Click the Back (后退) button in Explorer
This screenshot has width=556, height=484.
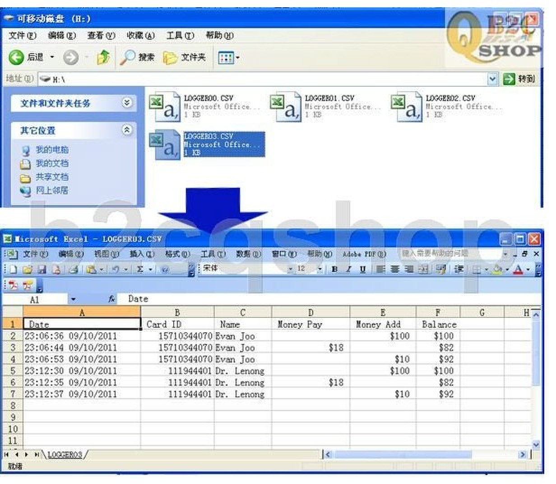coord(26,57)
